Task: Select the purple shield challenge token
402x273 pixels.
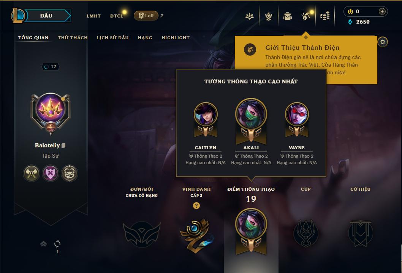Action: [51, 173]
